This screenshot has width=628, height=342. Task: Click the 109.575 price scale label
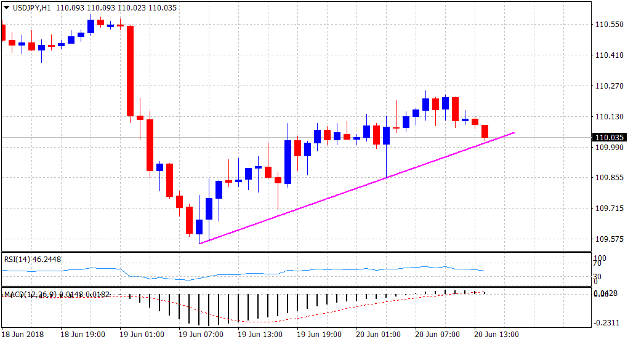[x=608, y=239]
